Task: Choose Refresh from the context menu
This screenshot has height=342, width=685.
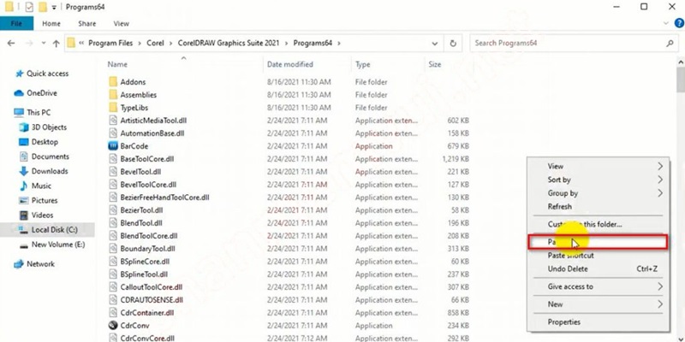Action: (599, 207)
